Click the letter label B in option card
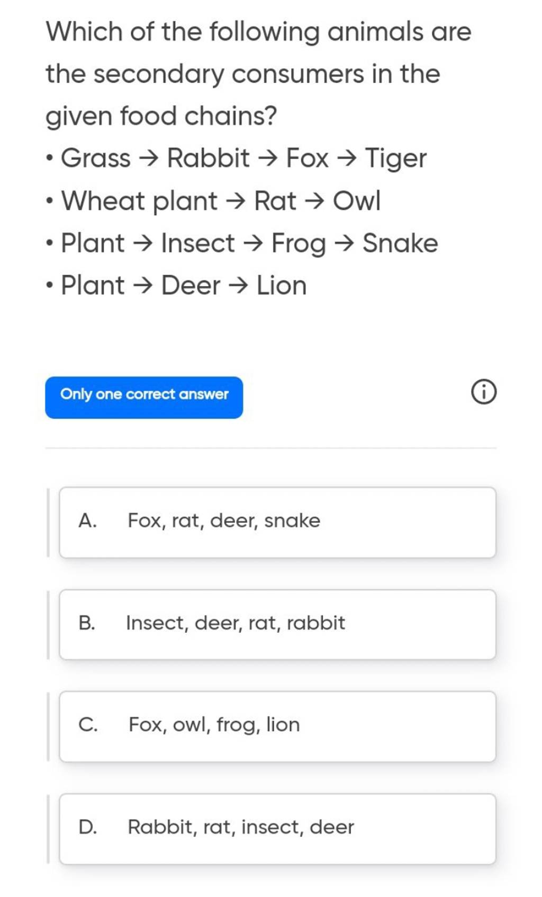The width and height of the screenshot is (542, 897). coord(89,623)
